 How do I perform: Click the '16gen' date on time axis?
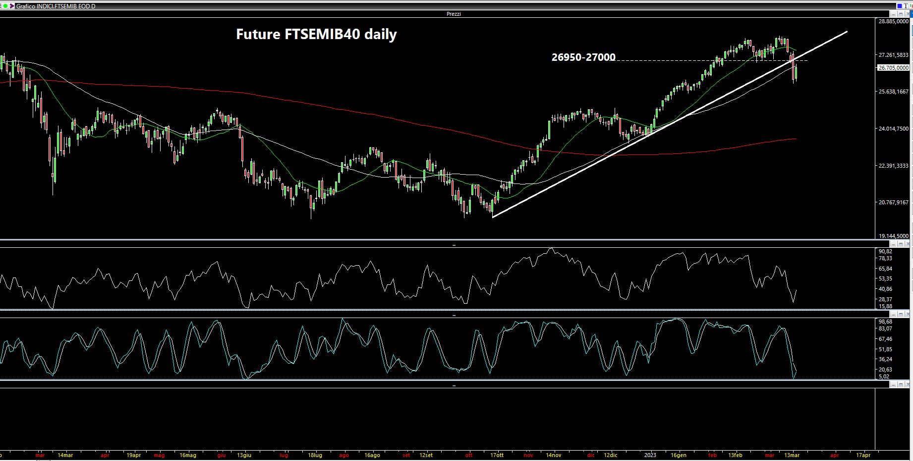679,455
